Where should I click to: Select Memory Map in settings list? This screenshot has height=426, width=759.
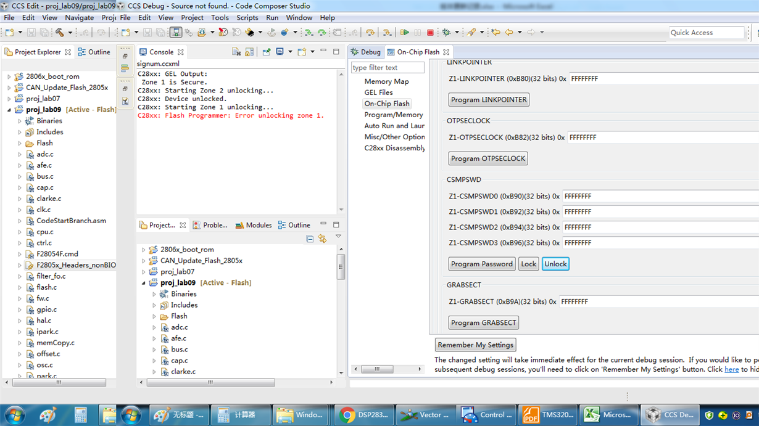(386, 81)
